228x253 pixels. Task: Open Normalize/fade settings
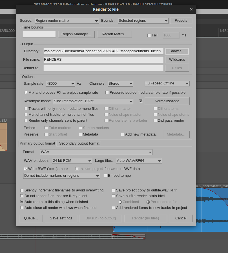(167, 101)
